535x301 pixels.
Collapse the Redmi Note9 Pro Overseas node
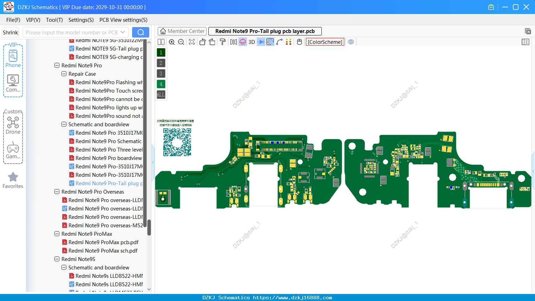(57, 192)
